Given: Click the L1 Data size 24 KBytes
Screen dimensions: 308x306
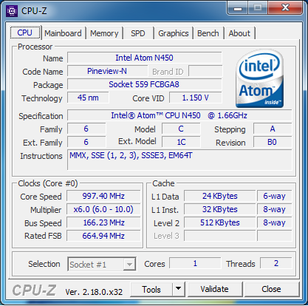Looking at the screenshot, I should (x=220, y=196).
